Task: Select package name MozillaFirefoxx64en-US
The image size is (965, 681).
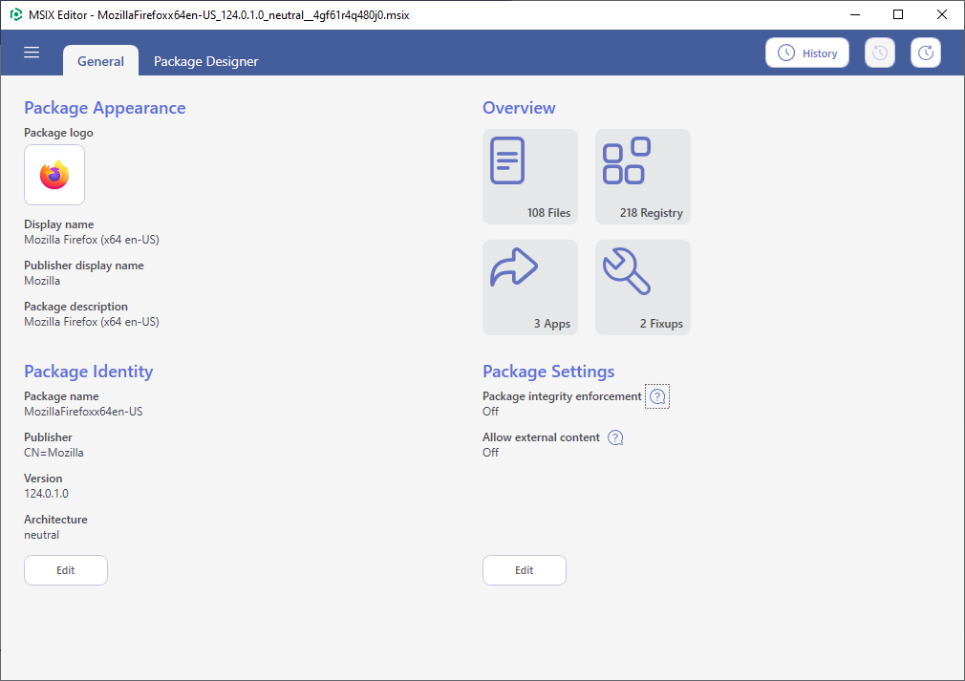Action: pyautogui.click(x=83, y=412)
